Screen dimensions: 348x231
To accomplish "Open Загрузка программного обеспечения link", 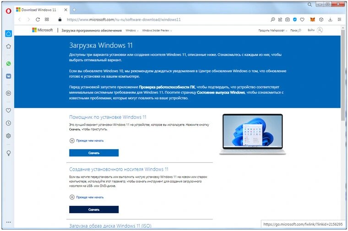I will (92, 30).
